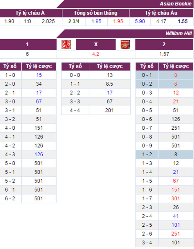194x249 pixels.
Task: Open the William Hill header tab
Action: pyautogui.click(x=178, y=33)
